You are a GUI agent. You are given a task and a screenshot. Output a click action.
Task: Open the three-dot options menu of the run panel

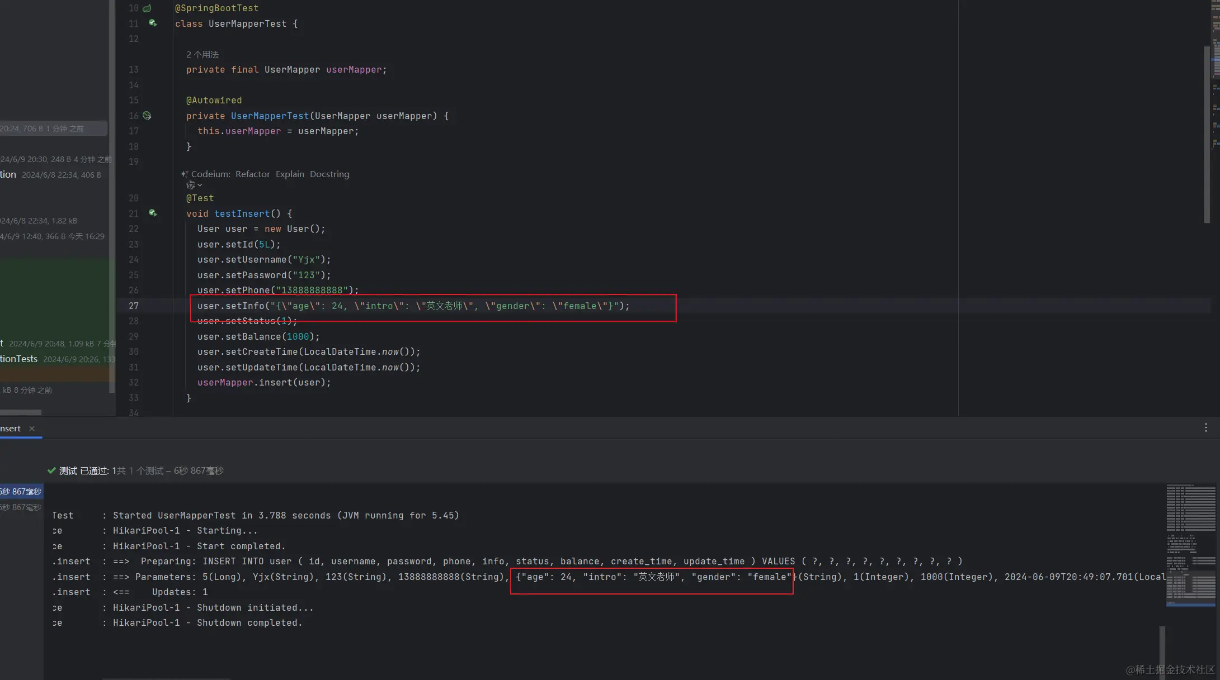(1205, 427)
